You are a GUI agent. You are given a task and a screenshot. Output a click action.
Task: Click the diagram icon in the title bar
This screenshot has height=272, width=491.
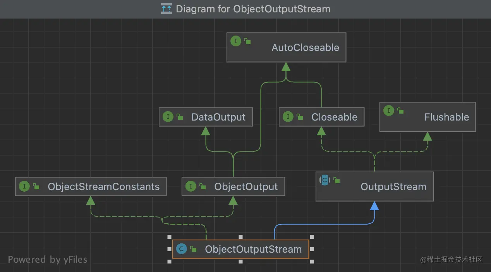[x=167, y=8]
